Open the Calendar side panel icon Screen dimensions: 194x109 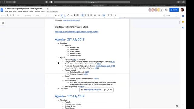click(x=183, y=16)
